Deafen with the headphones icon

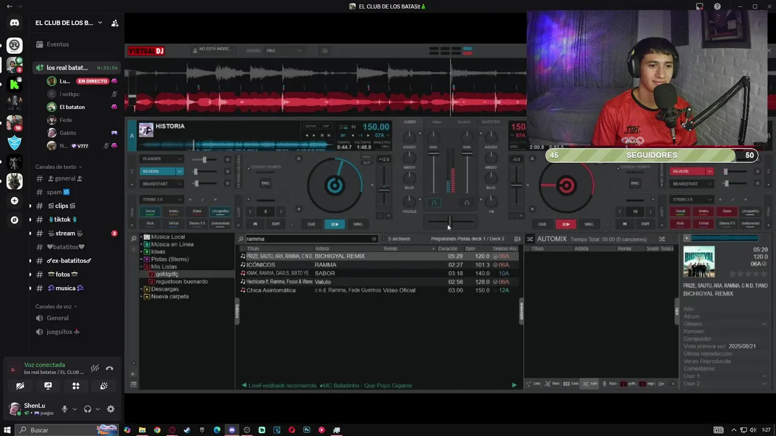pos(87,409)
